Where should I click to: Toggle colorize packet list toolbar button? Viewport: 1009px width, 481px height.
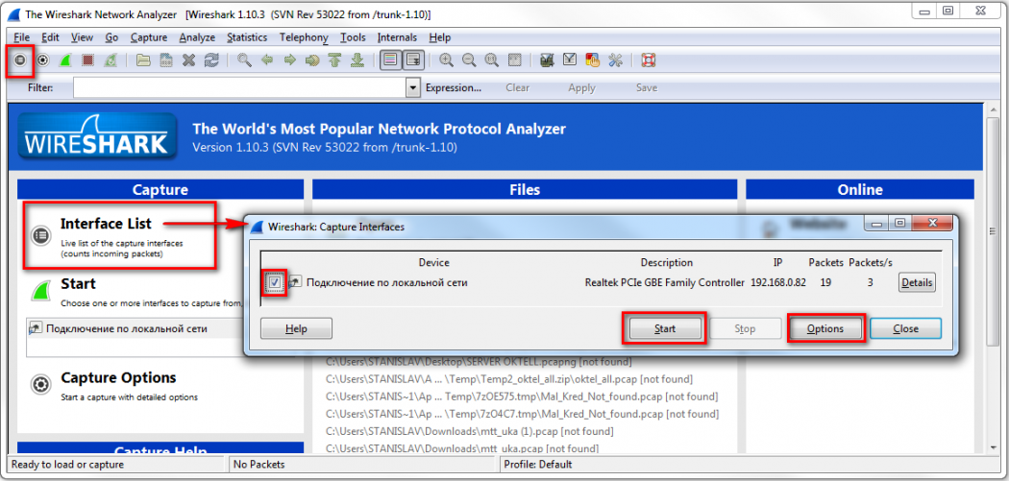tap(390, 60)
